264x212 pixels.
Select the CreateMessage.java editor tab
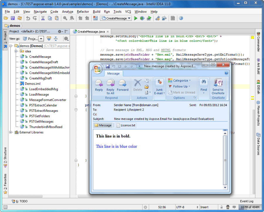91,32
